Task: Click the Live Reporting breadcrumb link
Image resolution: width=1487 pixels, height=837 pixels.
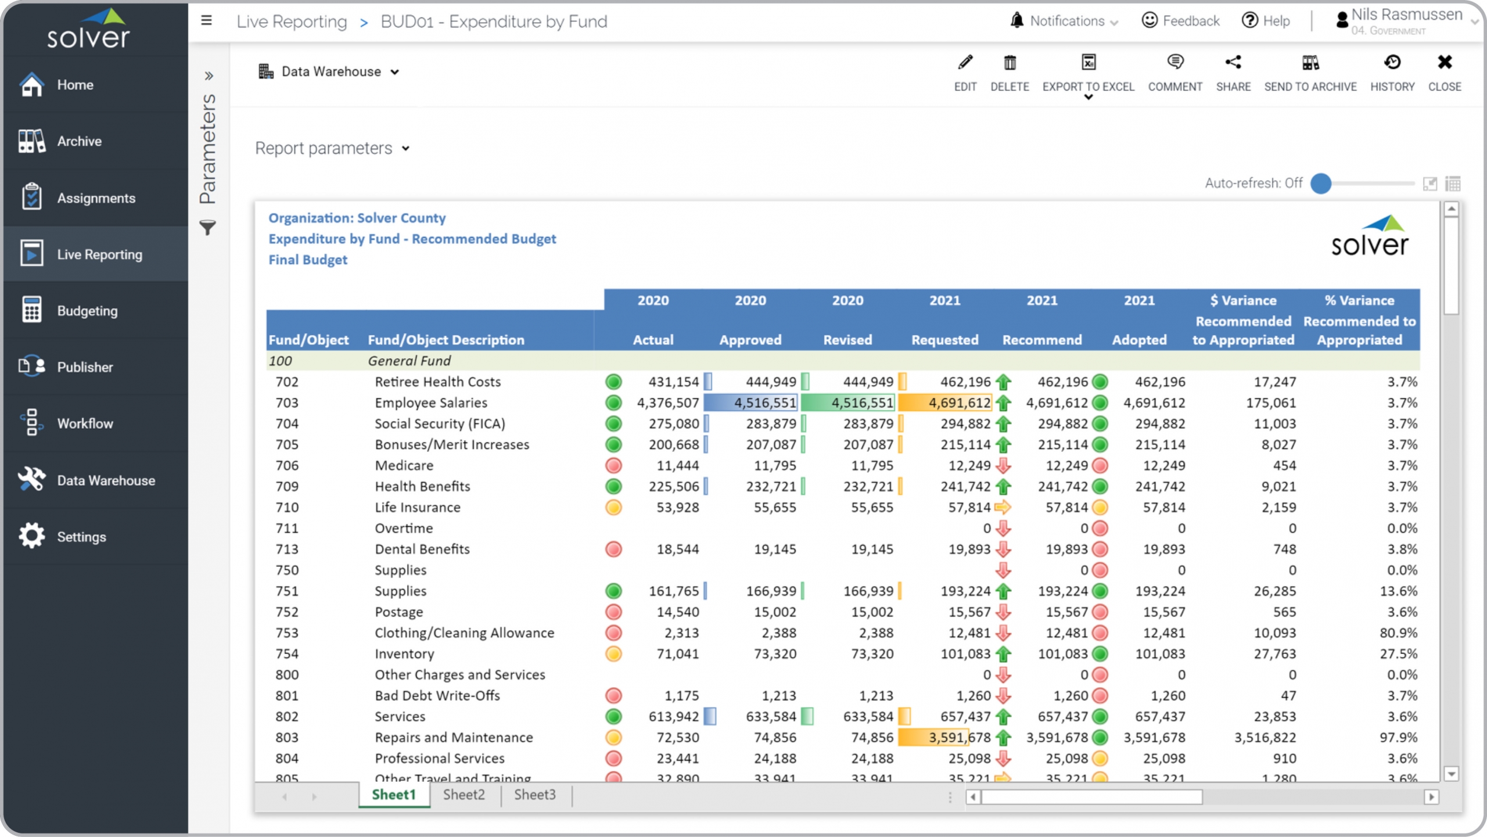Action: point(292,22)
